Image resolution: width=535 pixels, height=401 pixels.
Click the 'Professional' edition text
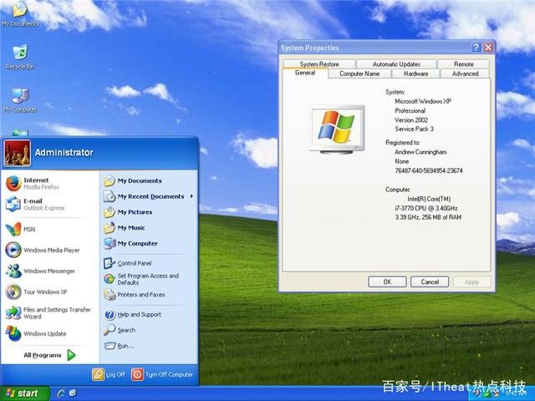click(410, 111)
